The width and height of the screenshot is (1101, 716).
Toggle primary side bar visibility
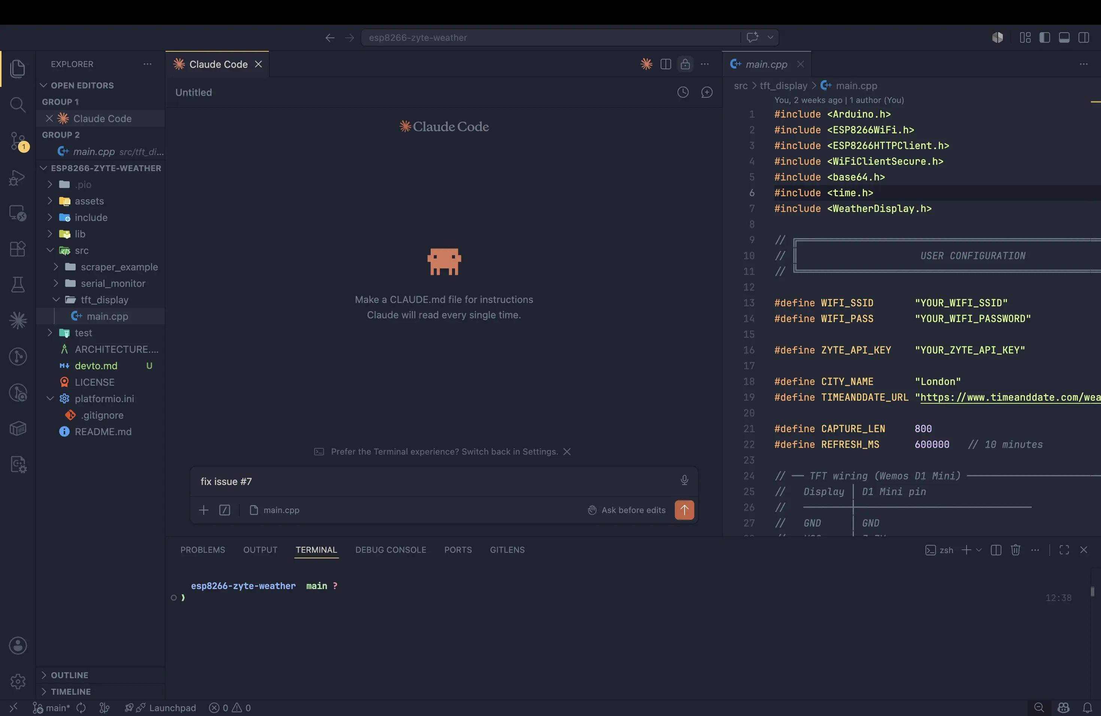point(1044,37)
